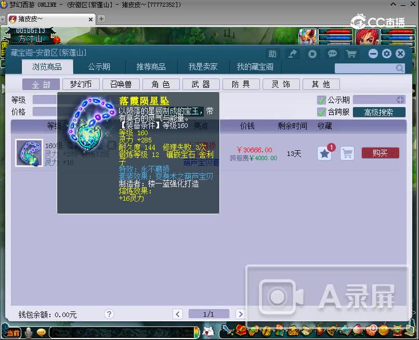Open the red treasure chest icon
419x340 pixels.
tap(241, 331)
